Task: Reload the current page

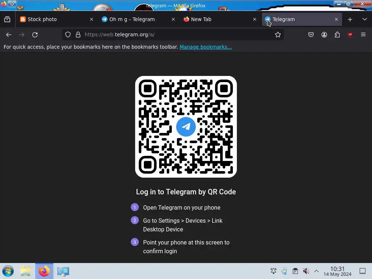Action: tap(35, 35)
